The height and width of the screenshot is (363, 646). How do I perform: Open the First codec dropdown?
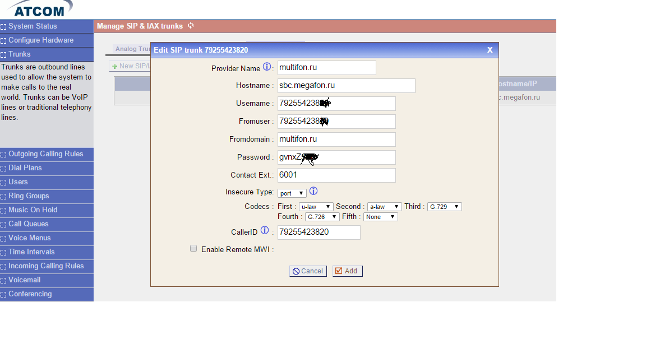(316, 207)
